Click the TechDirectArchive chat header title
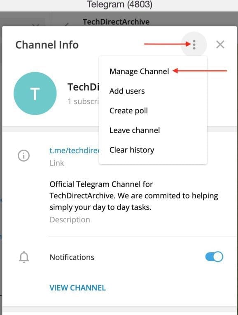This screenshot has height=315, width=238. tap(116, 22)
